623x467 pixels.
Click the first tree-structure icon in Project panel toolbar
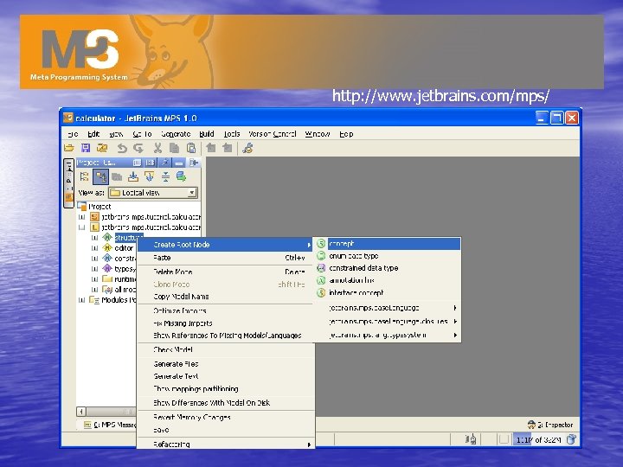point(84,176)
